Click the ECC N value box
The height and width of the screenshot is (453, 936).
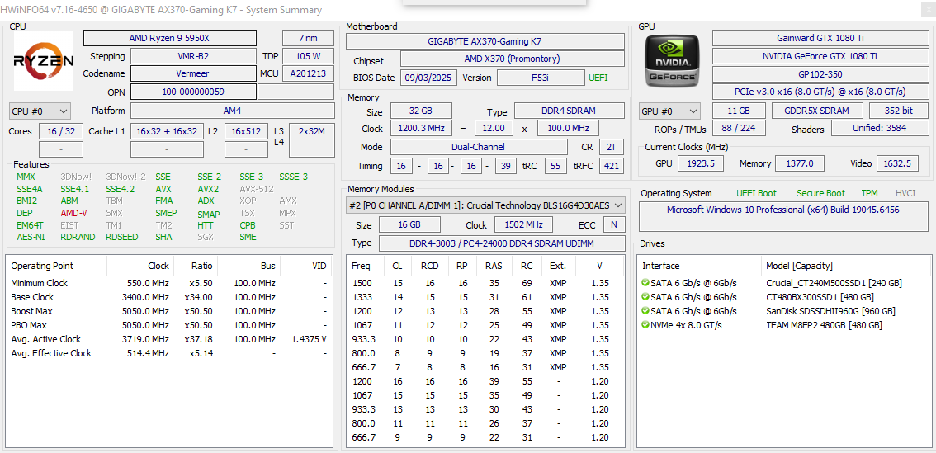pos(614,224)
